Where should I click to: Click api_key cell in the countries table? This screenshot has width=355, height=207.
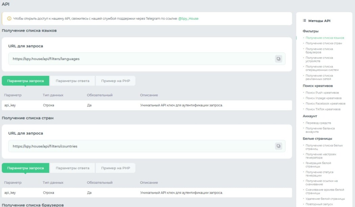[10, 193]
